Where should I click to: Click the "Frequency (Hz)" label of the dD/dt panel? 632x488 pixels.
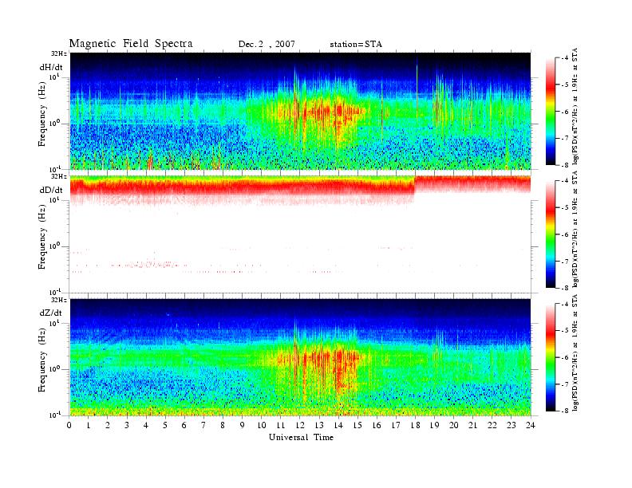pyautogui.click(x=42, y=238)
